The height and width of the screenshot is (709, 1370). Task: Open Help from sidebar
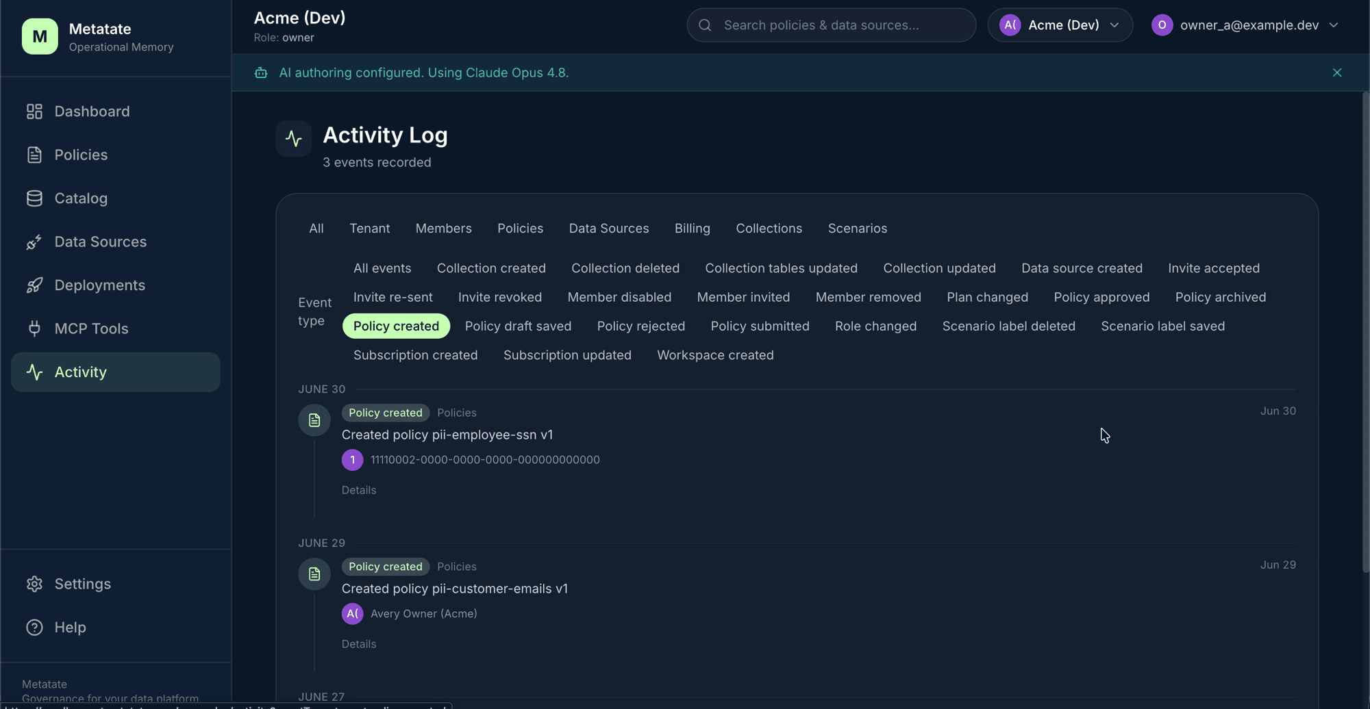(x=116, y=628)
